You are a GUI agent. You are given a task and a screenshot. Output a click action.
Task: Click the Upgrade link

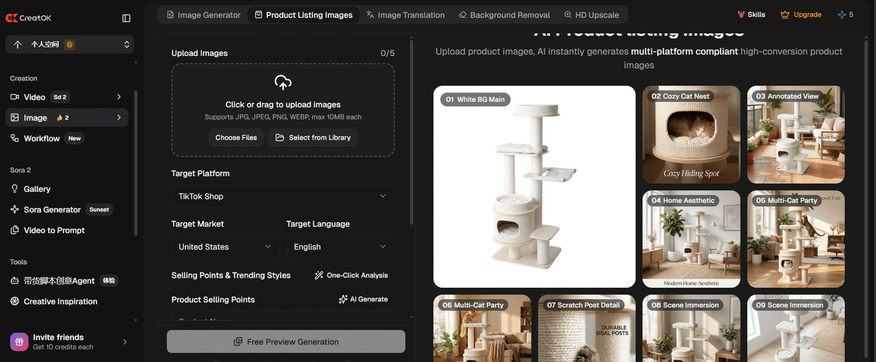click(801, 15)
